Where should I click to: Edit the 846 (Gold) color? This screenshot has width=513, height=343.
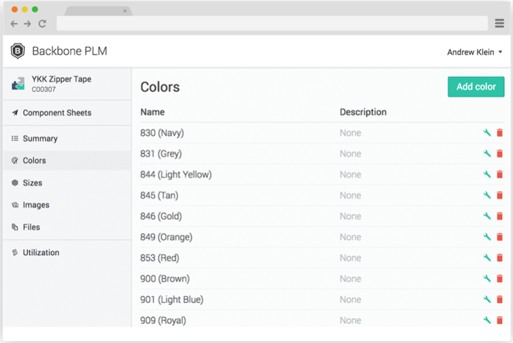(487, 216)
